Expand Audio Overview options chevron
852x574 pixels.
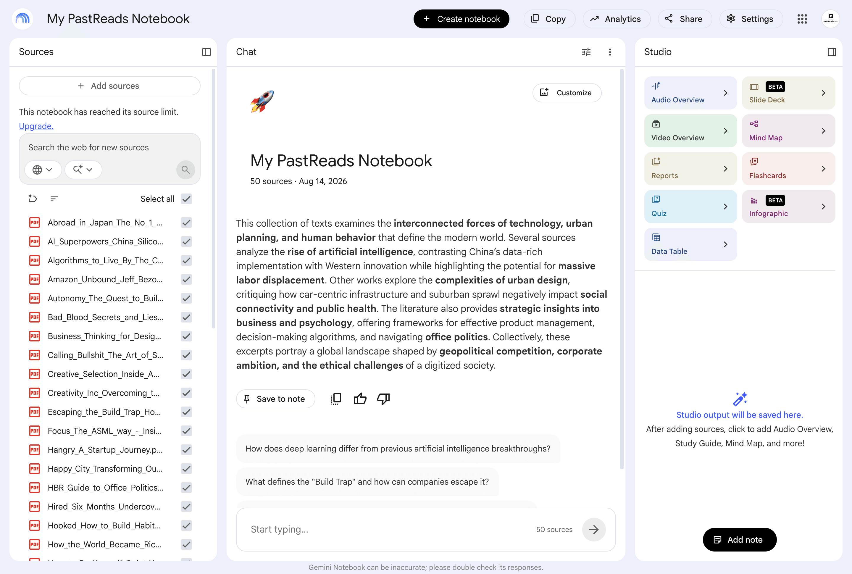point(725,93)
